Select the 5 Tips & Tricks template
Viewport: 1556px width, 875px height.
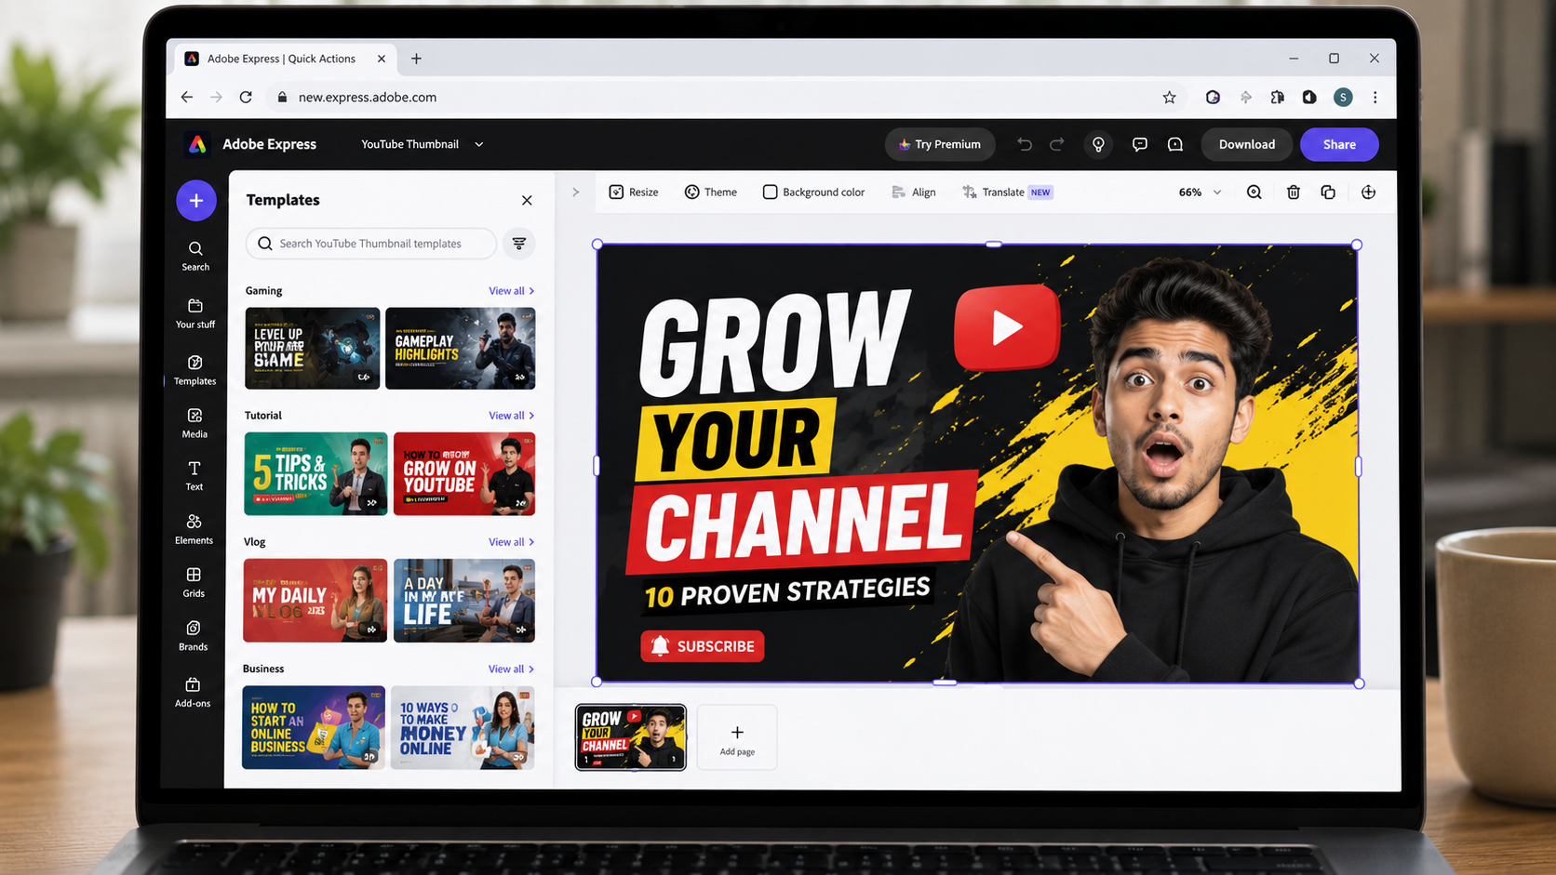(315, 474)
